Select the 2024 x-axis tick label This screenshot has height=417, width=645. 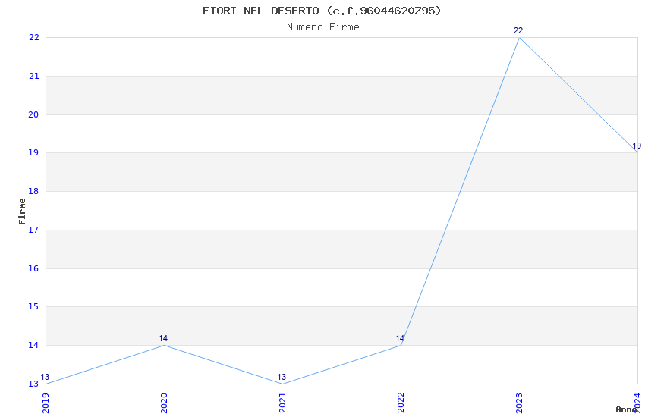pyautogui.click(x=637, y=403)
